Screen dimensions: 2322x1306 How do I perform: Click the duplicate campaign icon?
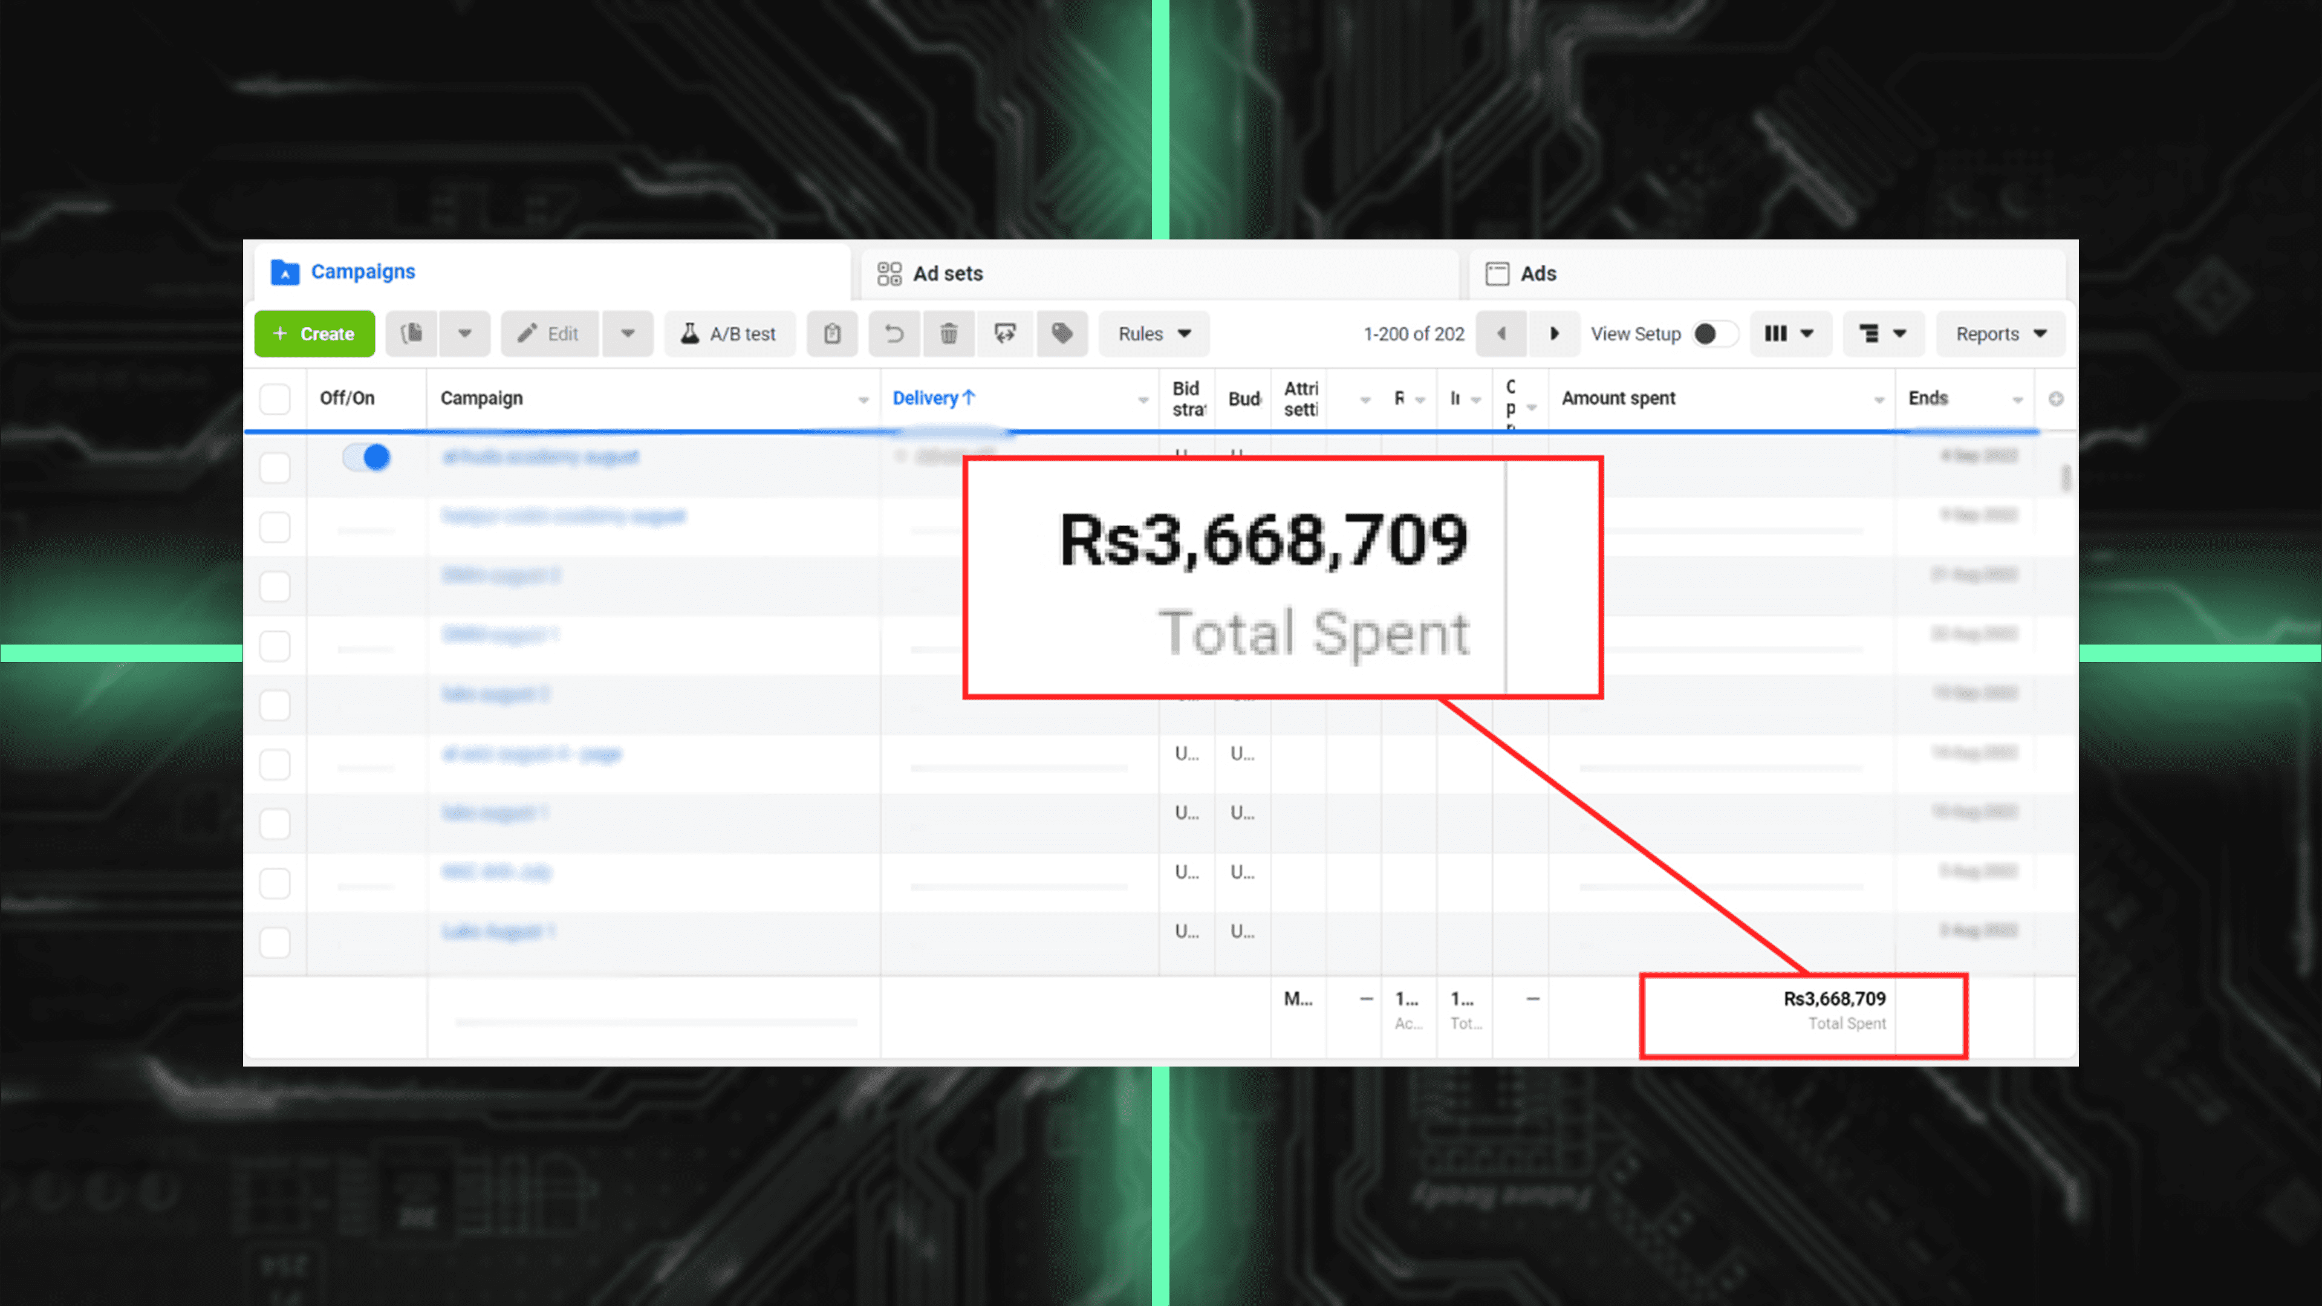[412, 334]
